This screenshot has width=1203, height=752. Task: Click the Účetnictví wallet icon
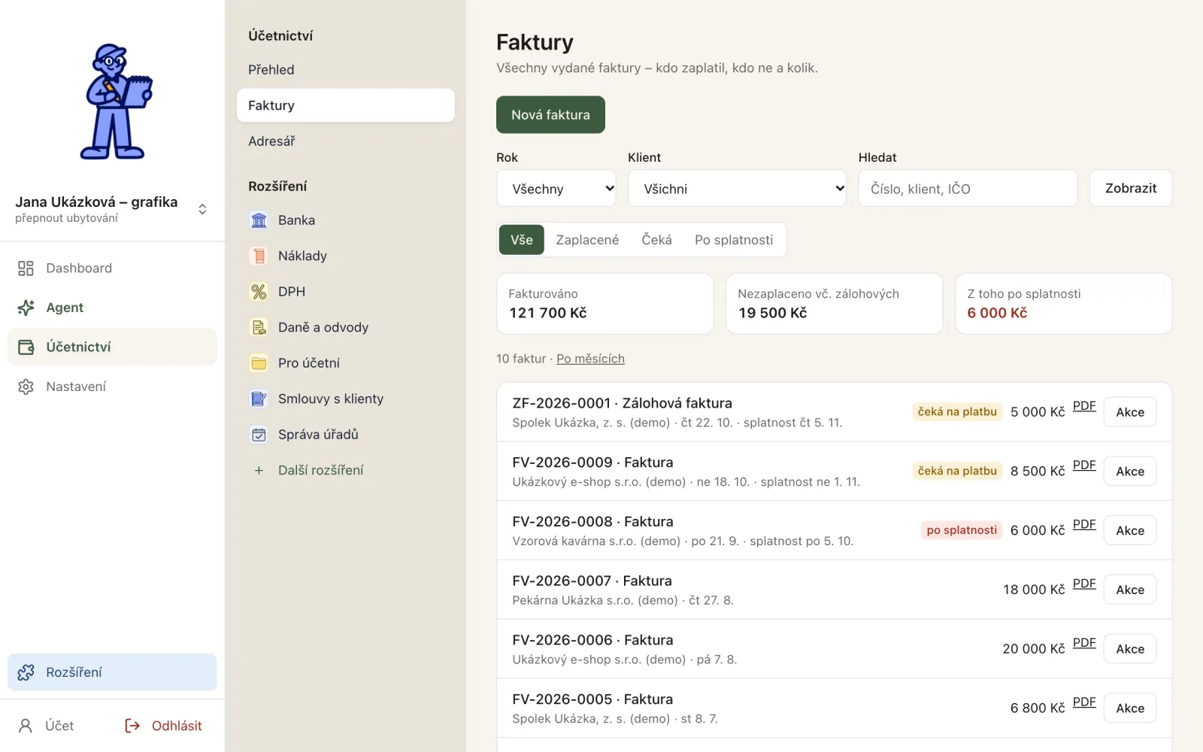coord(26,347)
